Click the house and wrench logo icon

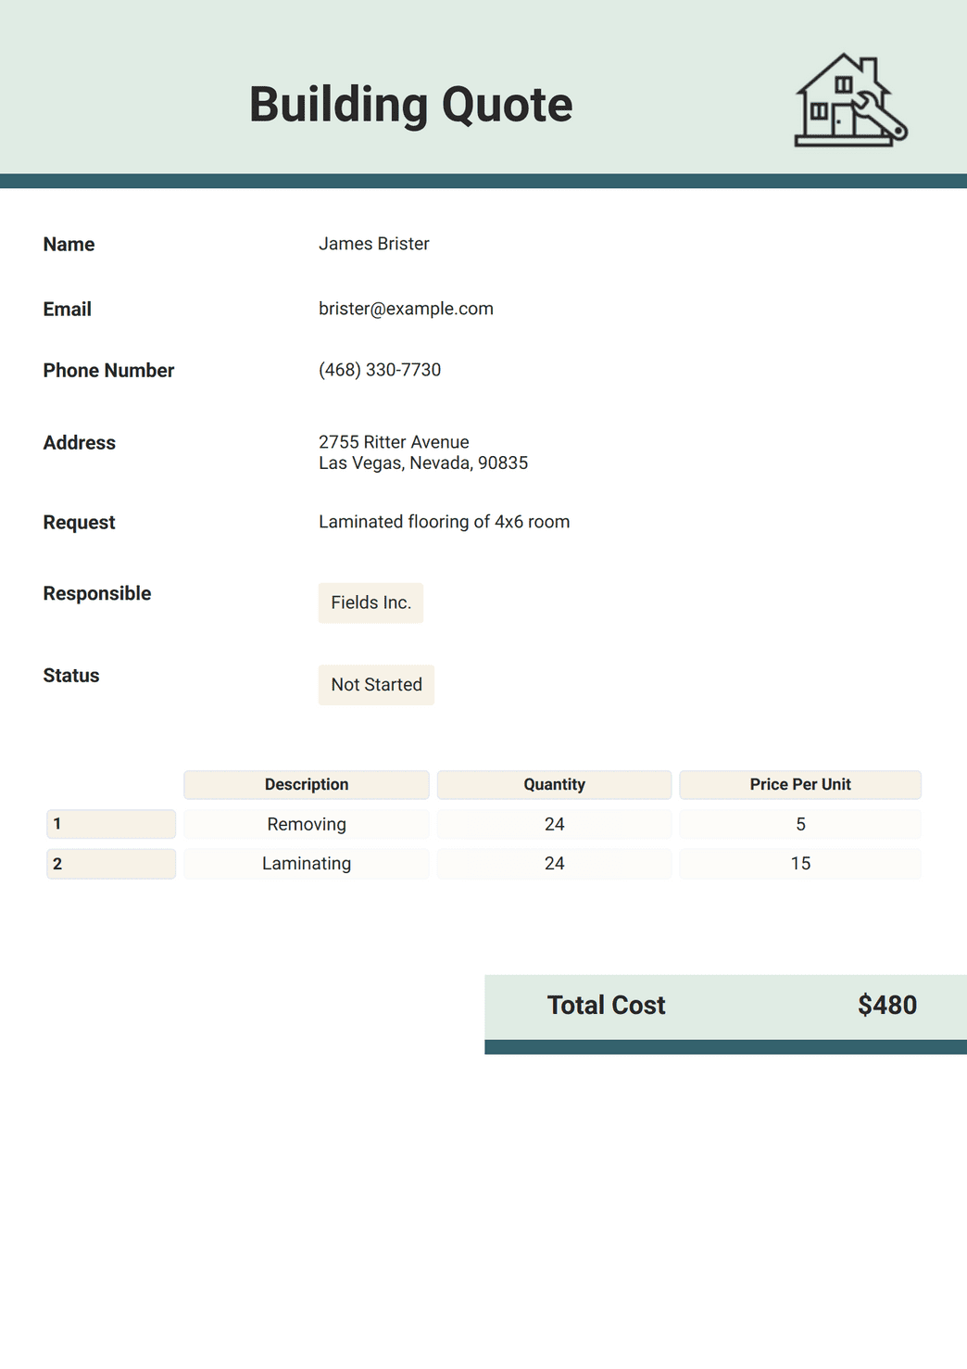coord(851,100)
